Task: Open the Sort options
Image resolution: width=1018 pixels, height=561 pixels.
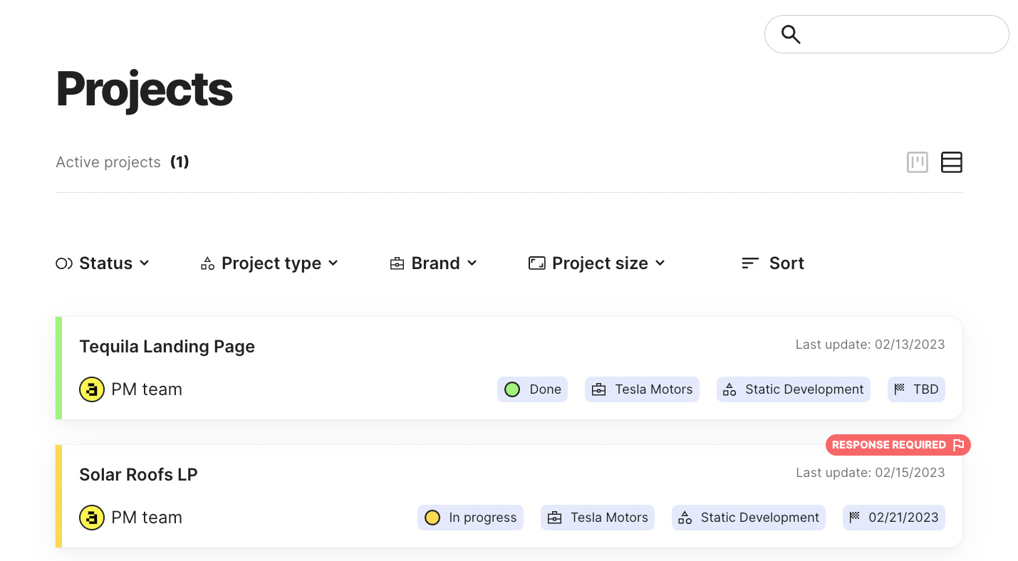Action: pos(773,263)
